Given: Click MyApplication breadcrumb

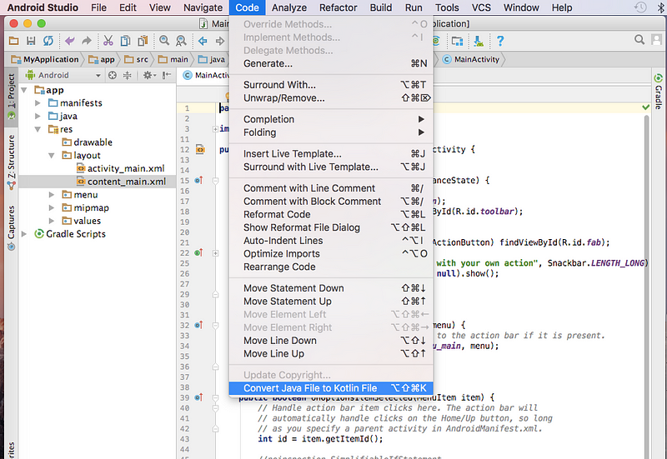Looking at the screenshot, I should click(x=46, y=59).
